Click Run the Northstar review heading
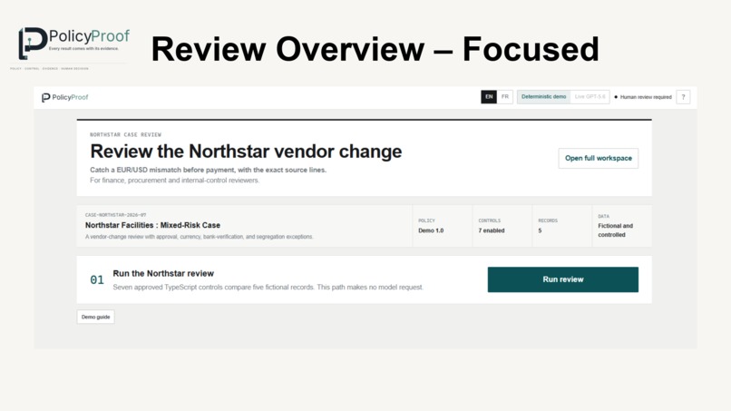The width and height of the screenshot is (731, 411). click(163, 273)
